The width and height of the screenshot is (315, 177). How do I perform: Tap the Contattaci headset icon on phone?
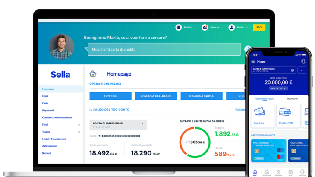[302, 172]
